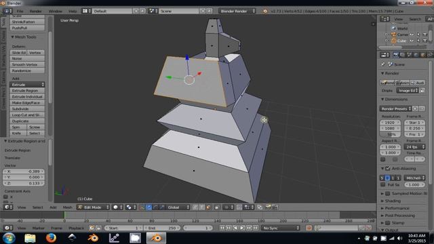Click the Loop Cut and Slide button
Screen dimensions: 434x244
click(27, 115)
